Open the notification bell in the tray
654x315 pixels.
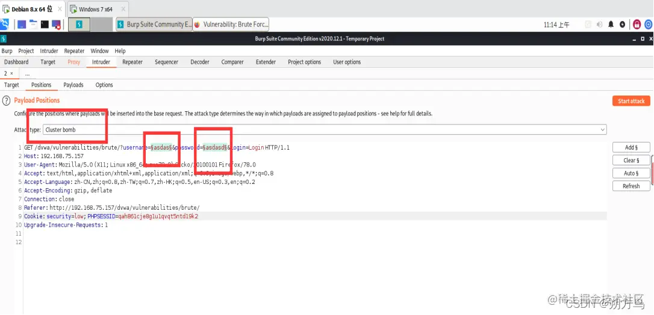click(x=611, y=25)
